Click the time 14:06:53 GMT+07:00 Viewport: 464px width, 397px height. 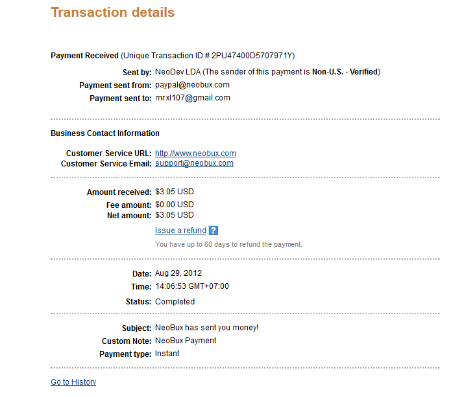191,286
